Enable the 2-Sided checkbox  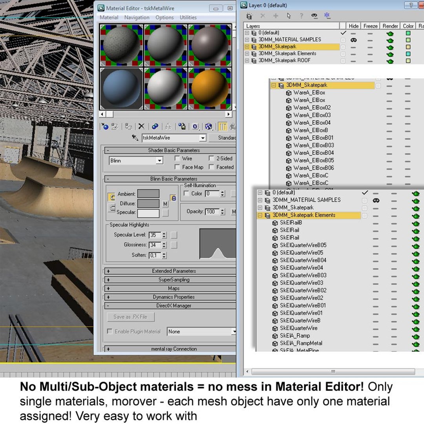(x=212, y=158)
